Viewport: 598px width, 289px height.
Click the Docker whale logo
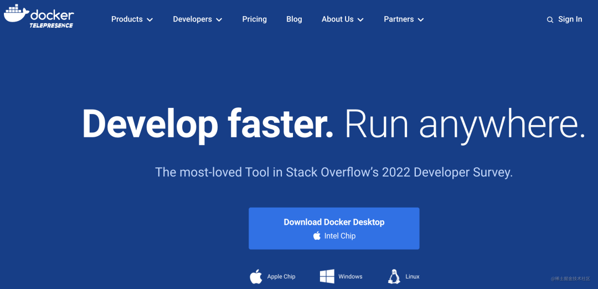click(16, 13)
